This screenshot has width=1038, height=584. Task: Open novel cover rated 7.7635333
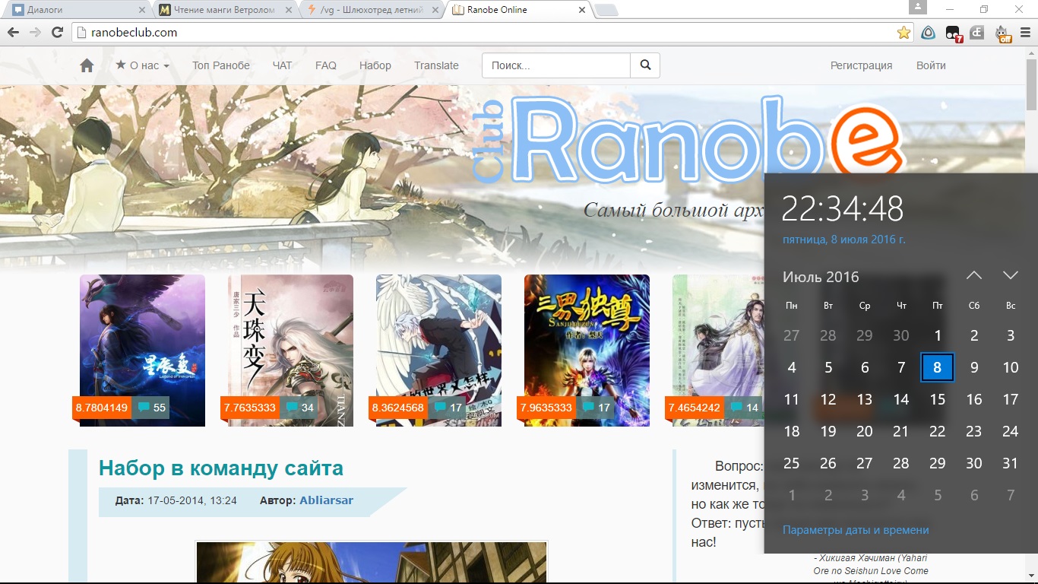(290, 350)
